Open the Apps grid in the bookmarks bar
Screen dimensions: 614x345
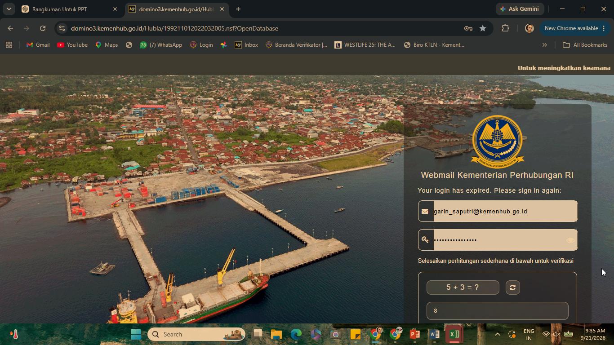(9, 45)
